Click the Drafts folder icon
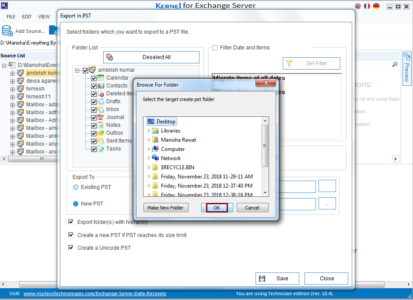The height and width of the screenshot is (300, 413). coord(101,101)
